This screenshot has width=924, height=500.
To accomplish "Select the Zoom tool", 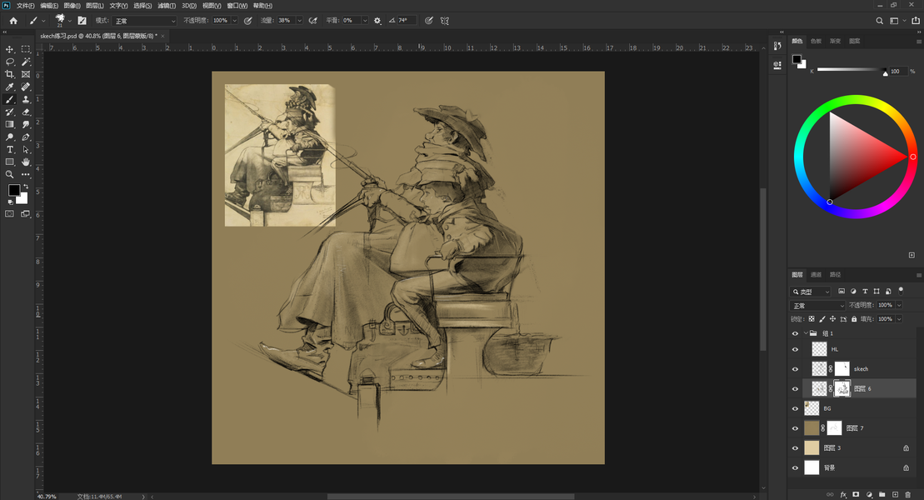I will click(9, 174).
